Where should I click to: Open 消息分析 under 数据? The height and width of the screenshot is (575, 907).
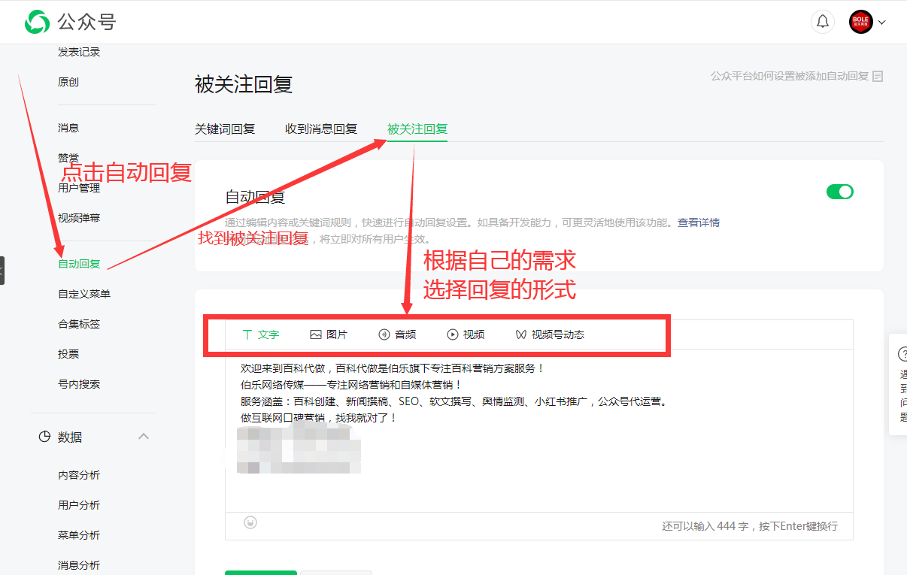79,565
